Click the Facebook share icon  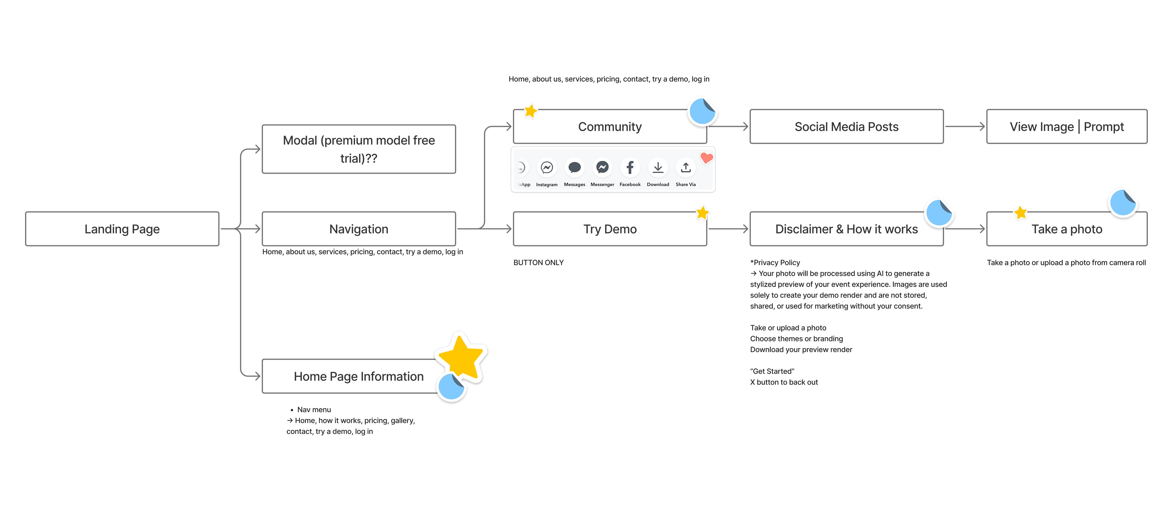630,168
